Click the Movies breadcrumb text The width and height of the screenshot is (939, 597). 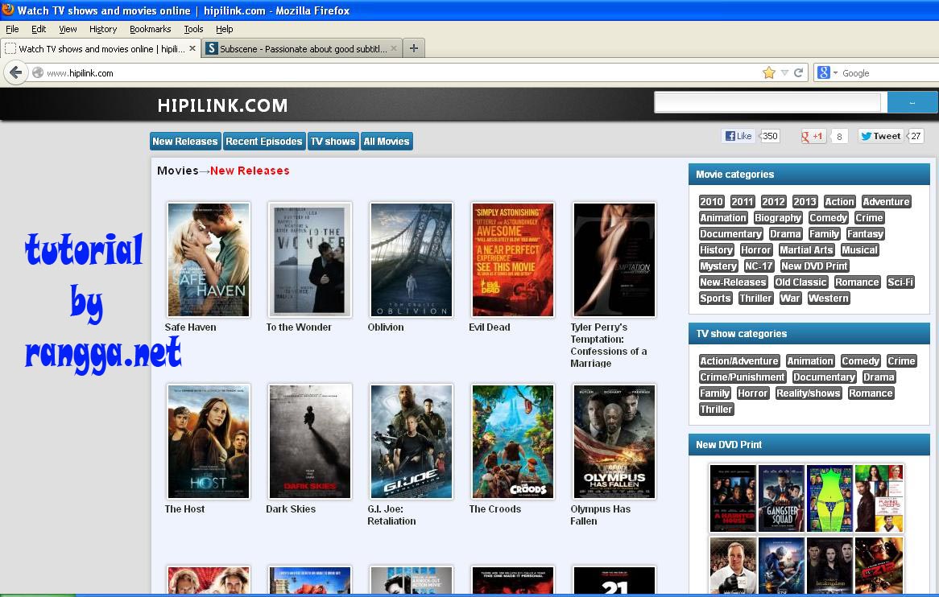[x=177, y=171]
